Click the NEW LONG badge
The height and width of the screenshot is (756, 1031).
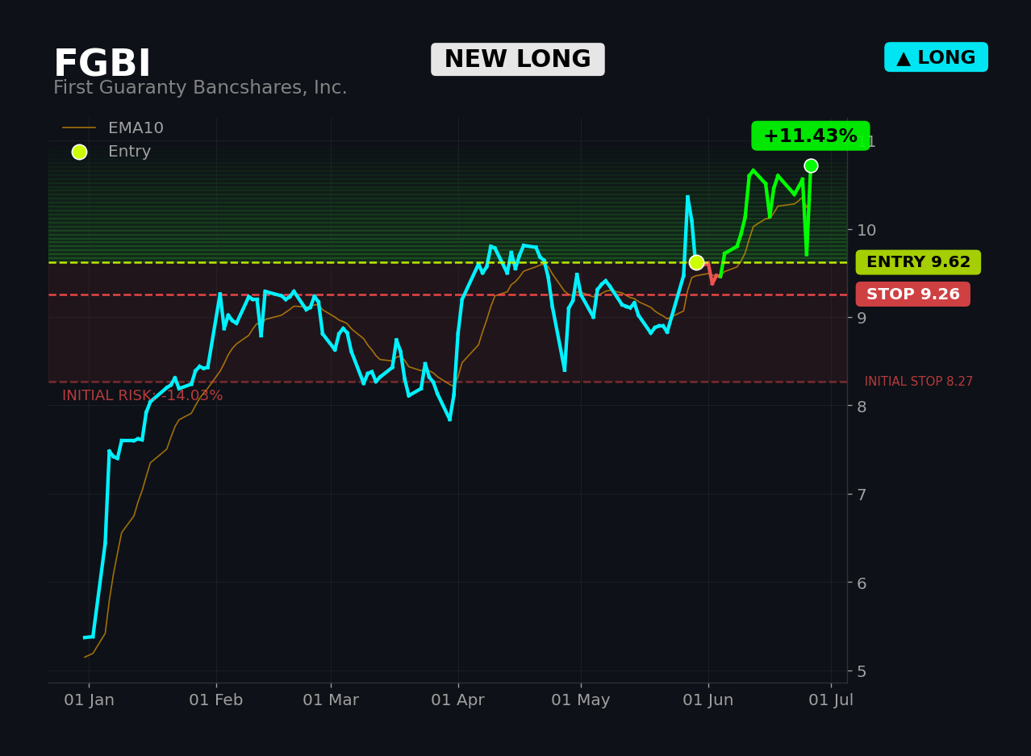tap(518, 60)
